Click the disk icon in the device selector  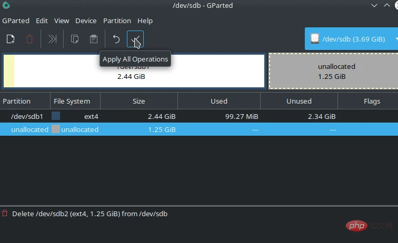click(315, 39)
